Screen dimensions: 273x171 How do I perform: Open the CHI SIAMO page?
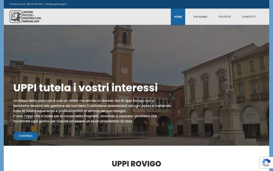[200, 17]
